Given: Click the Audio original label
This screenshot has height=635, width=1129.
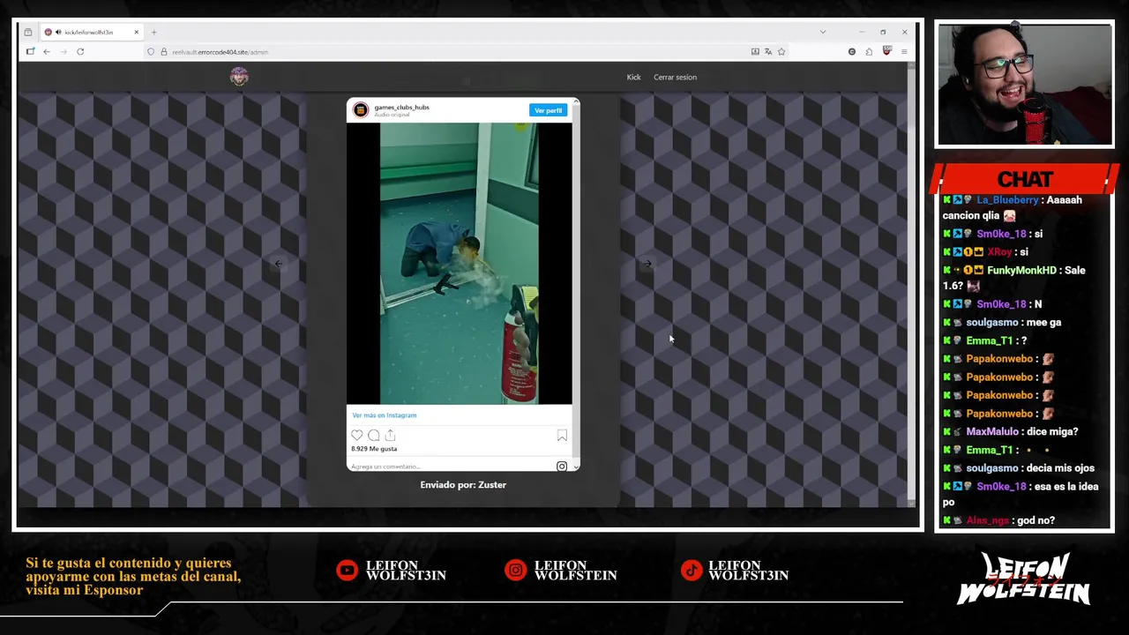Looking at the screenshot, I should pyautogui.click(x=393, y=115).
